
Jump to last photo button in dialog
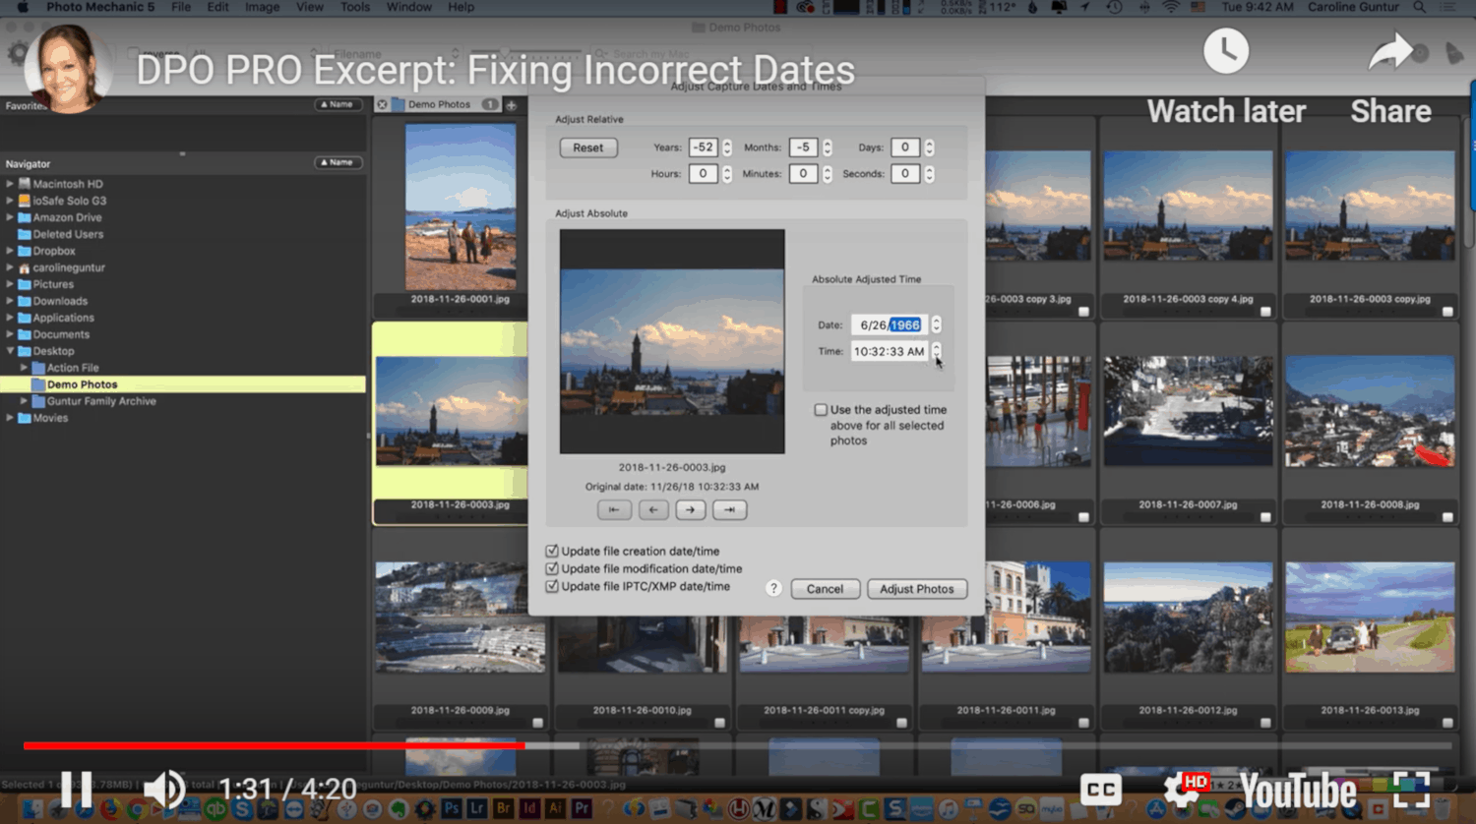click(x=729, y=509)
